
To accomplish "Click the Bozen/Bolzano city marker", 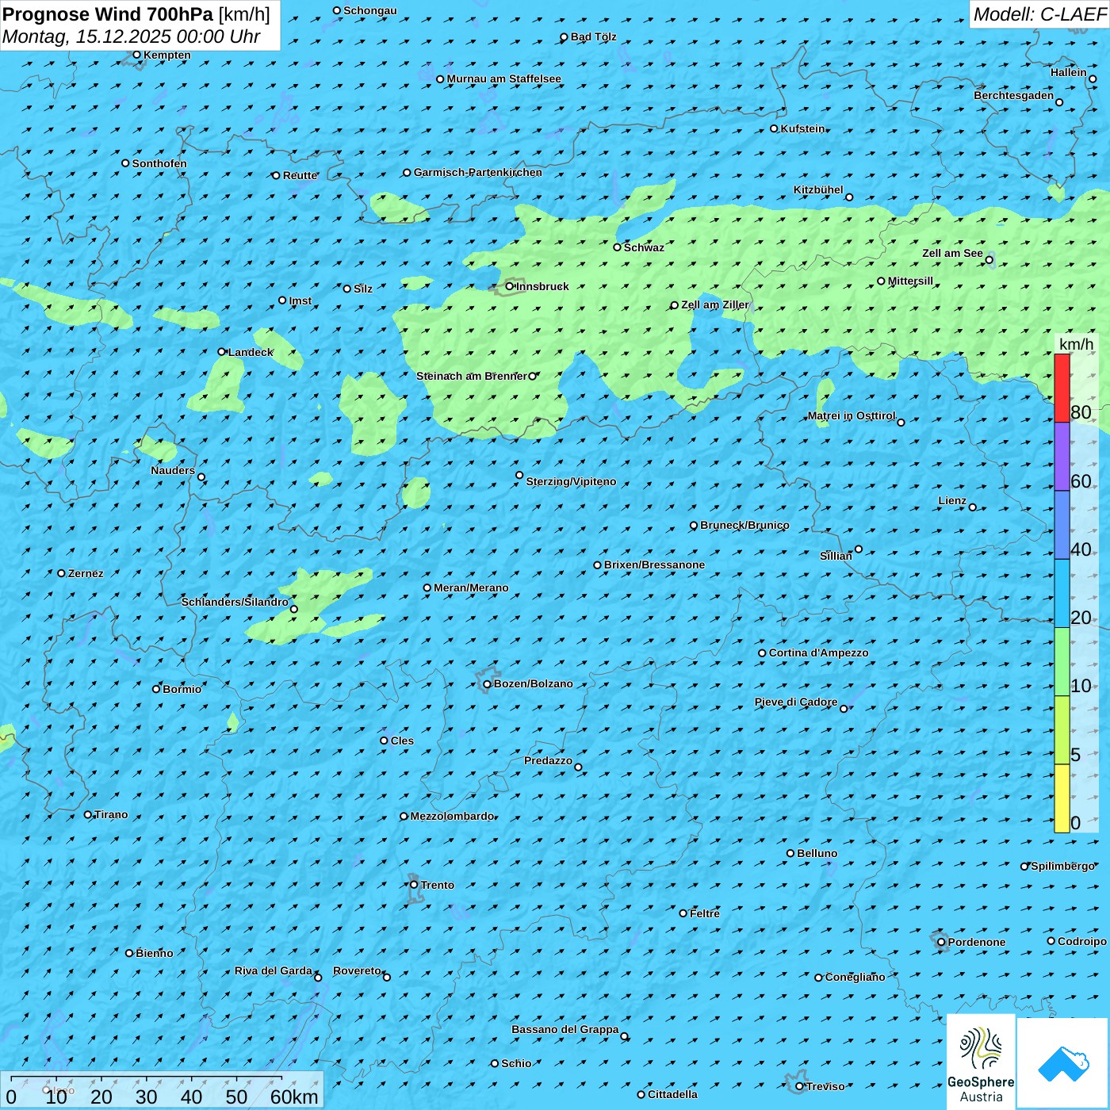I will click(x=488, y=684).
